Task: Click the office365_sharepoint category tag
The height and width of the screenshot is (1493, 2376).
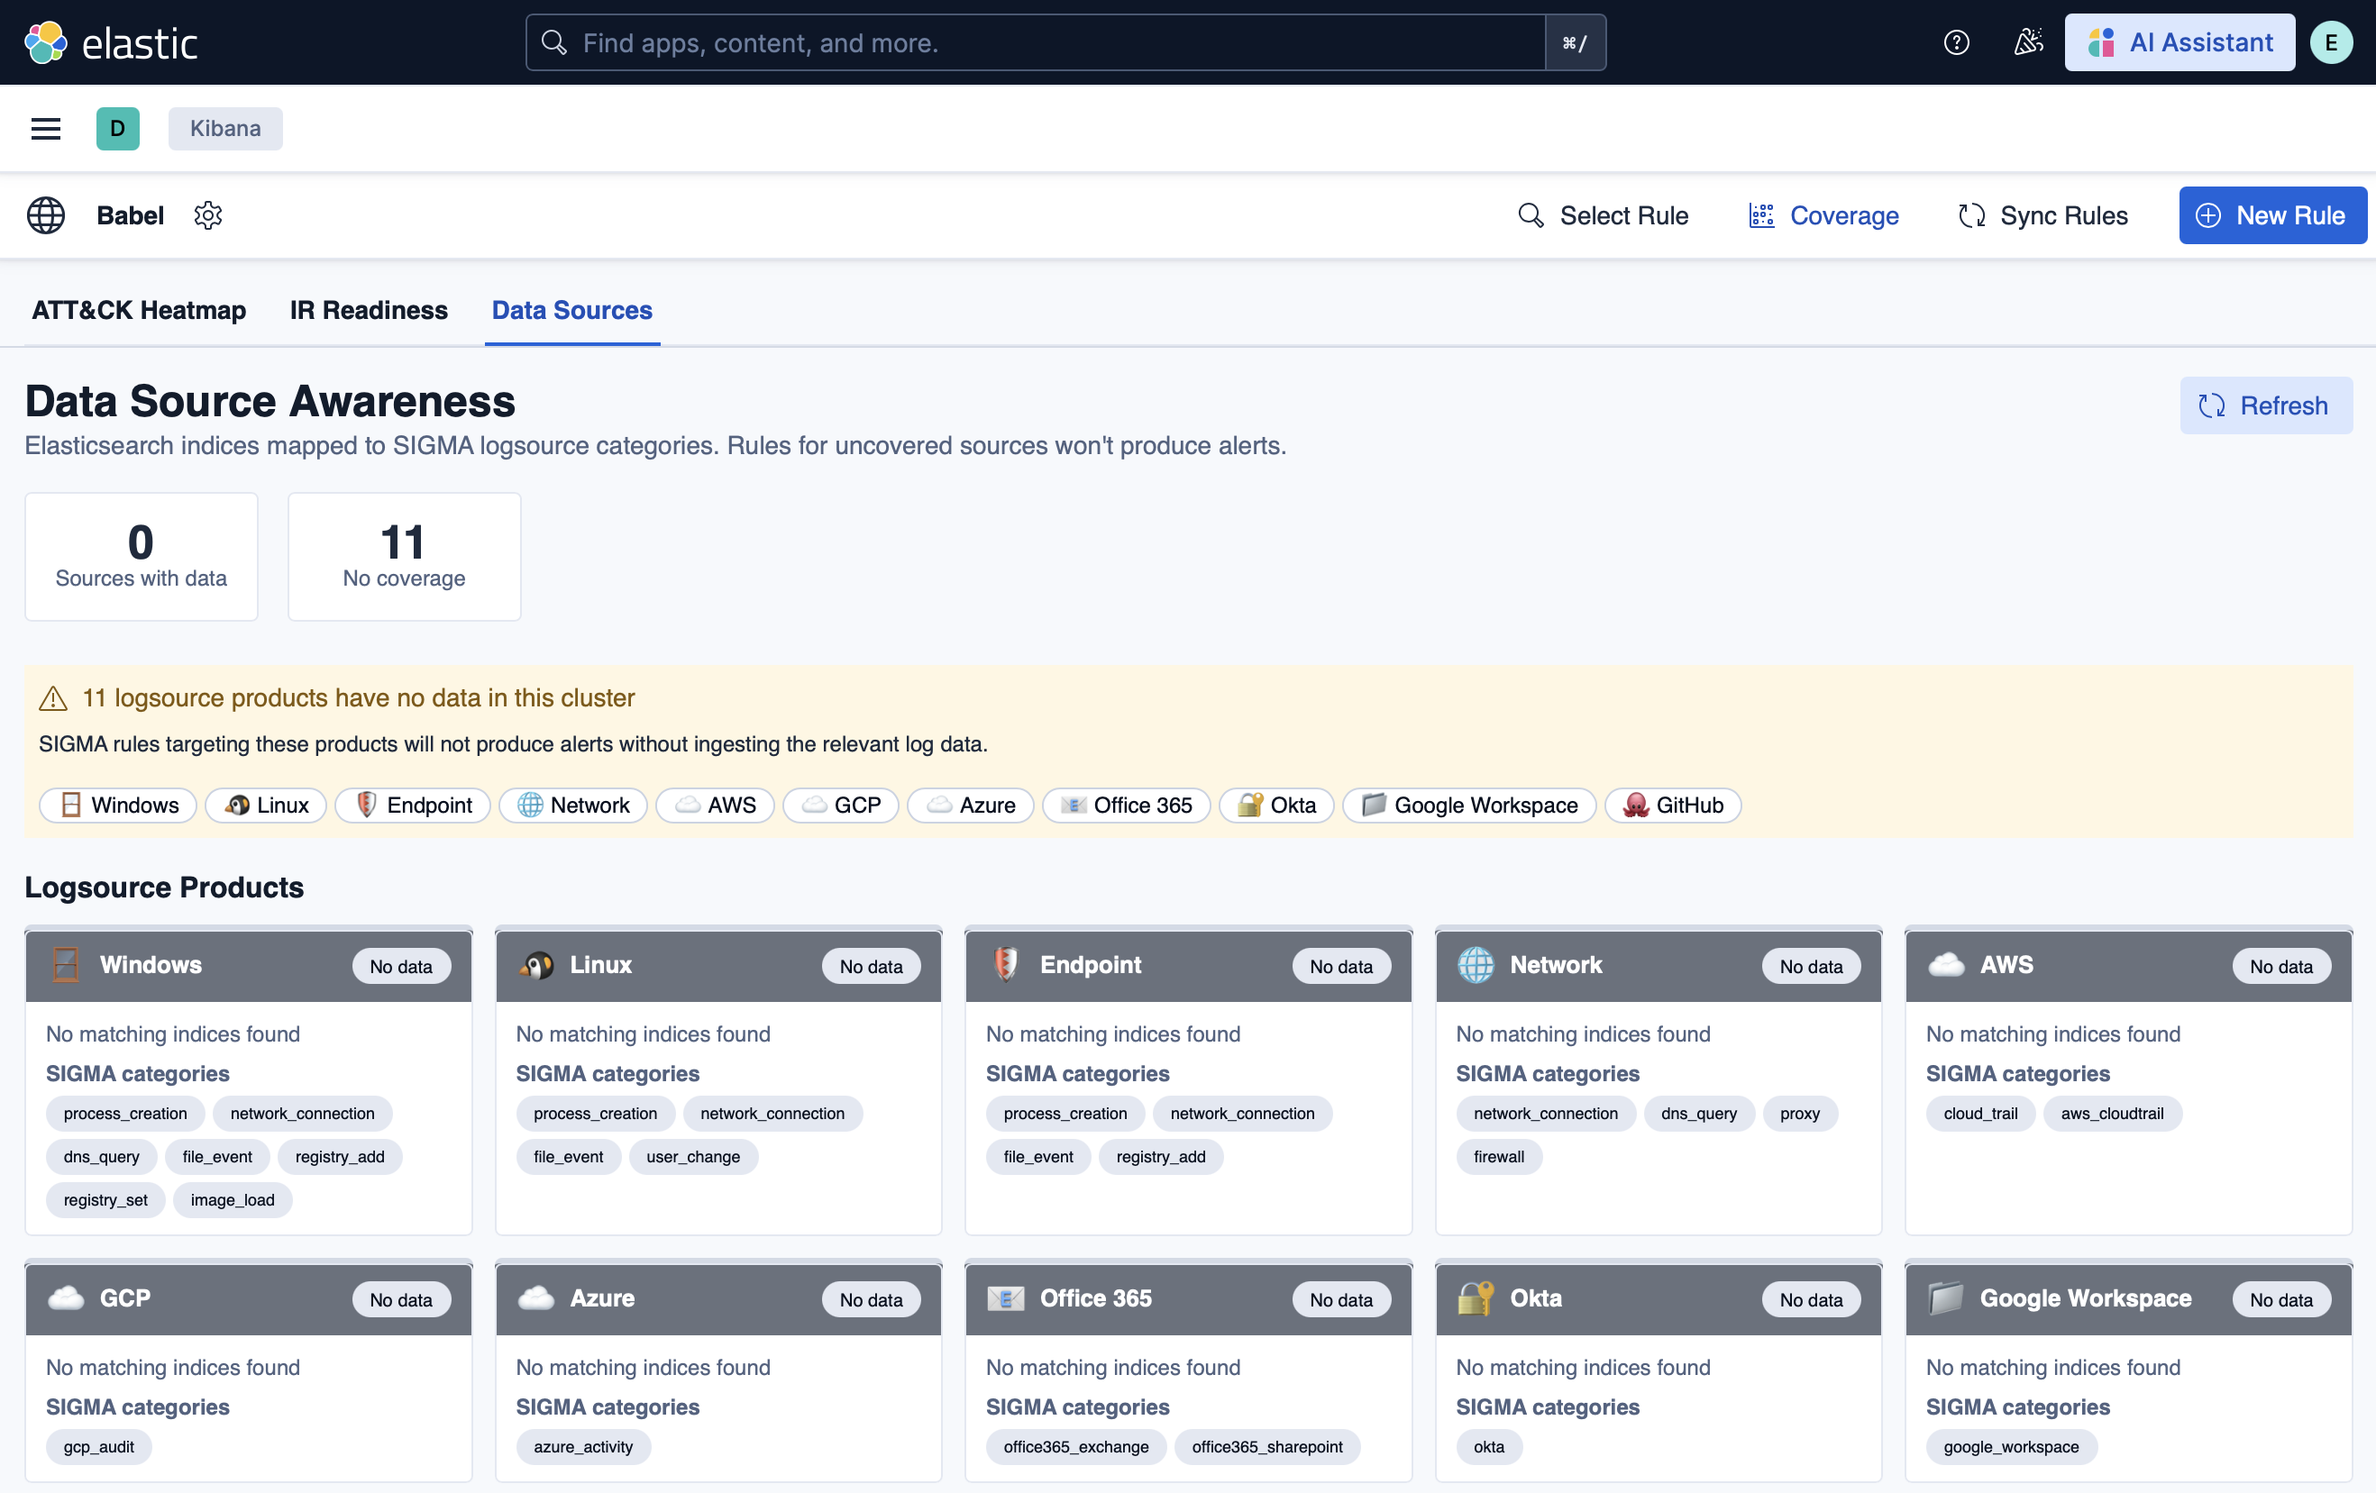Action: point(1267,1445)
